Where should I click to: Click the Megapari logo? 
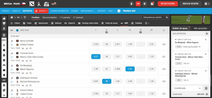(15, 4)
